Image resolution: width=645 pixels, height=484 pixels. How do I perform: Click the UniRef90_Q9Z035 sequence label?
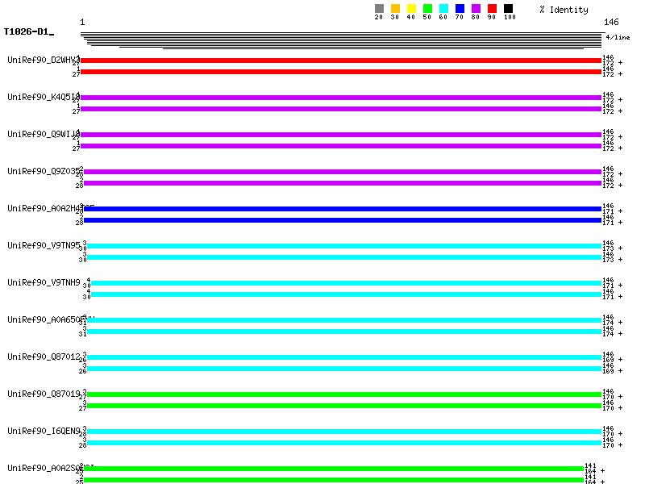coord(42,171)
